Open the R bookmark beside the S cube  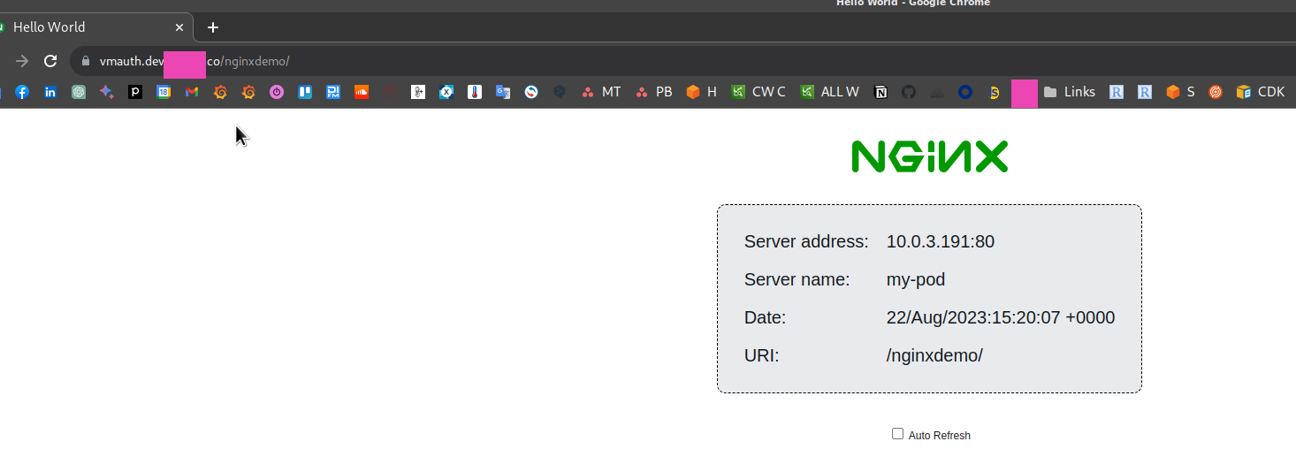point(1145,92)
